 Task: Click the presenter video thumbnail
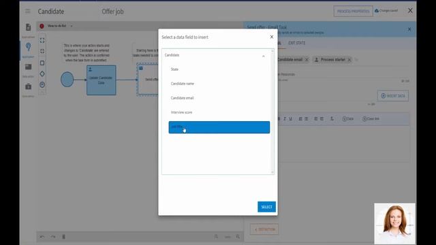point(395,224)
